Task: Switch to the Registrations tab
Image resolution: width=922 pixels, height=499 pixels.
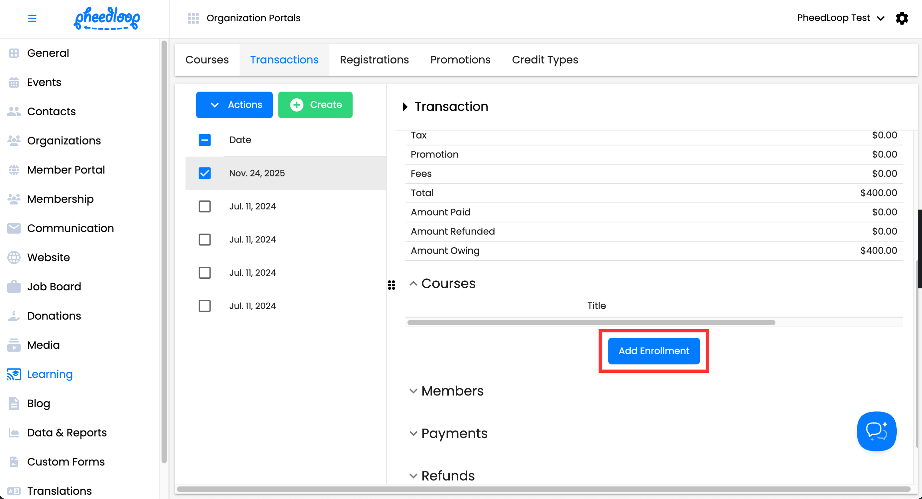Action: [x=374, y=60]
